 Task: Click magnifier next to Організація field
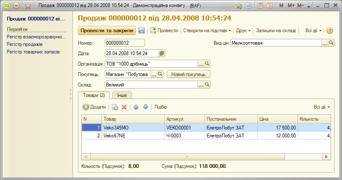pos(207,64)
